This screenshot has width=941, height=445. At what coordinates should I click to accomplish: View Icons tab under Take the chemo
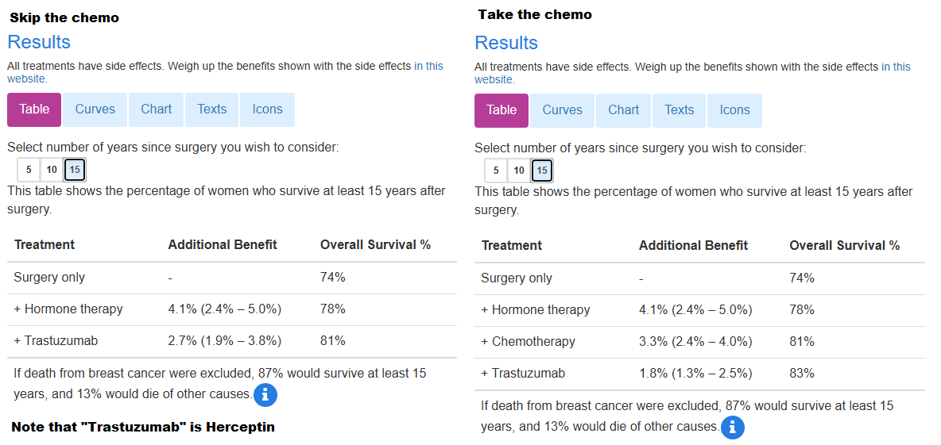point(734,110)
